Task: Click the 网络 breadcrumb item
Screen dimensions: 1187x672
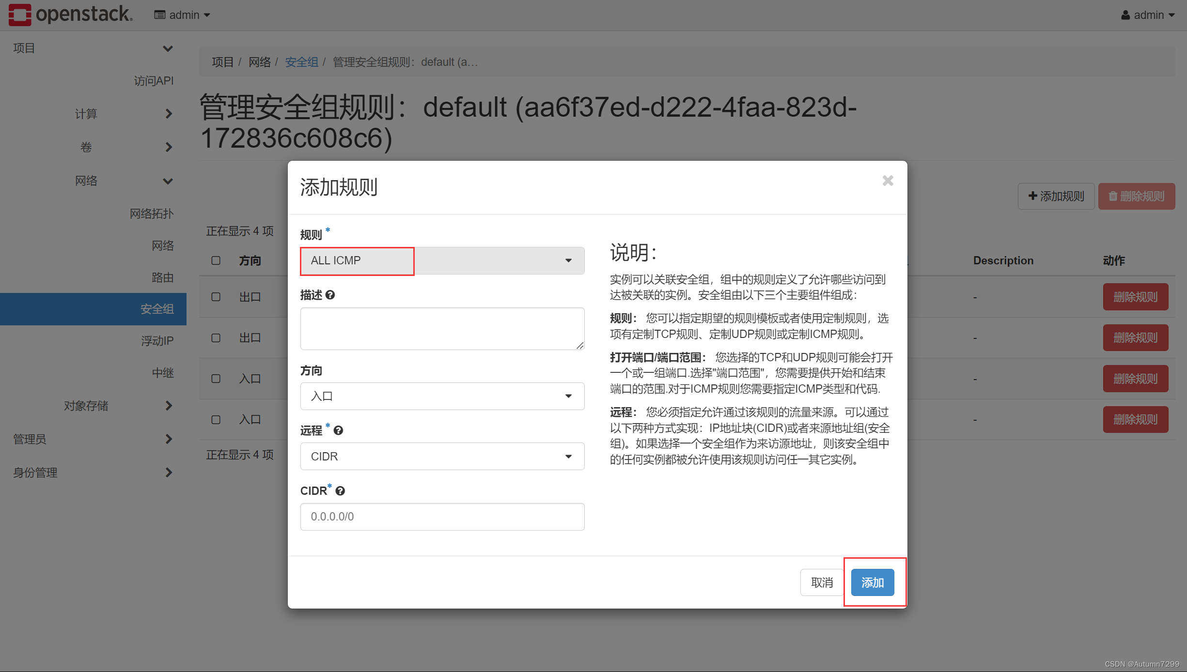Action: [x=260, y=62]
